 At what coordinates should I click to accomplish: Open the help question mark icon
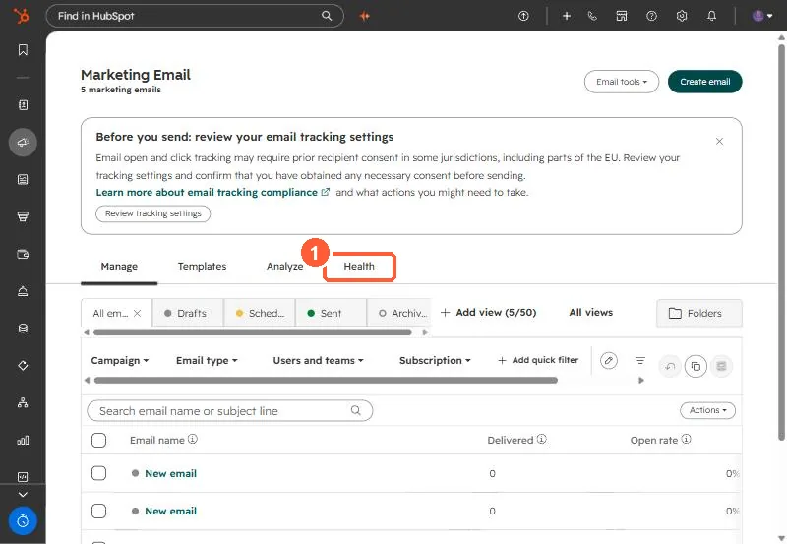click(x=651, y=16)
